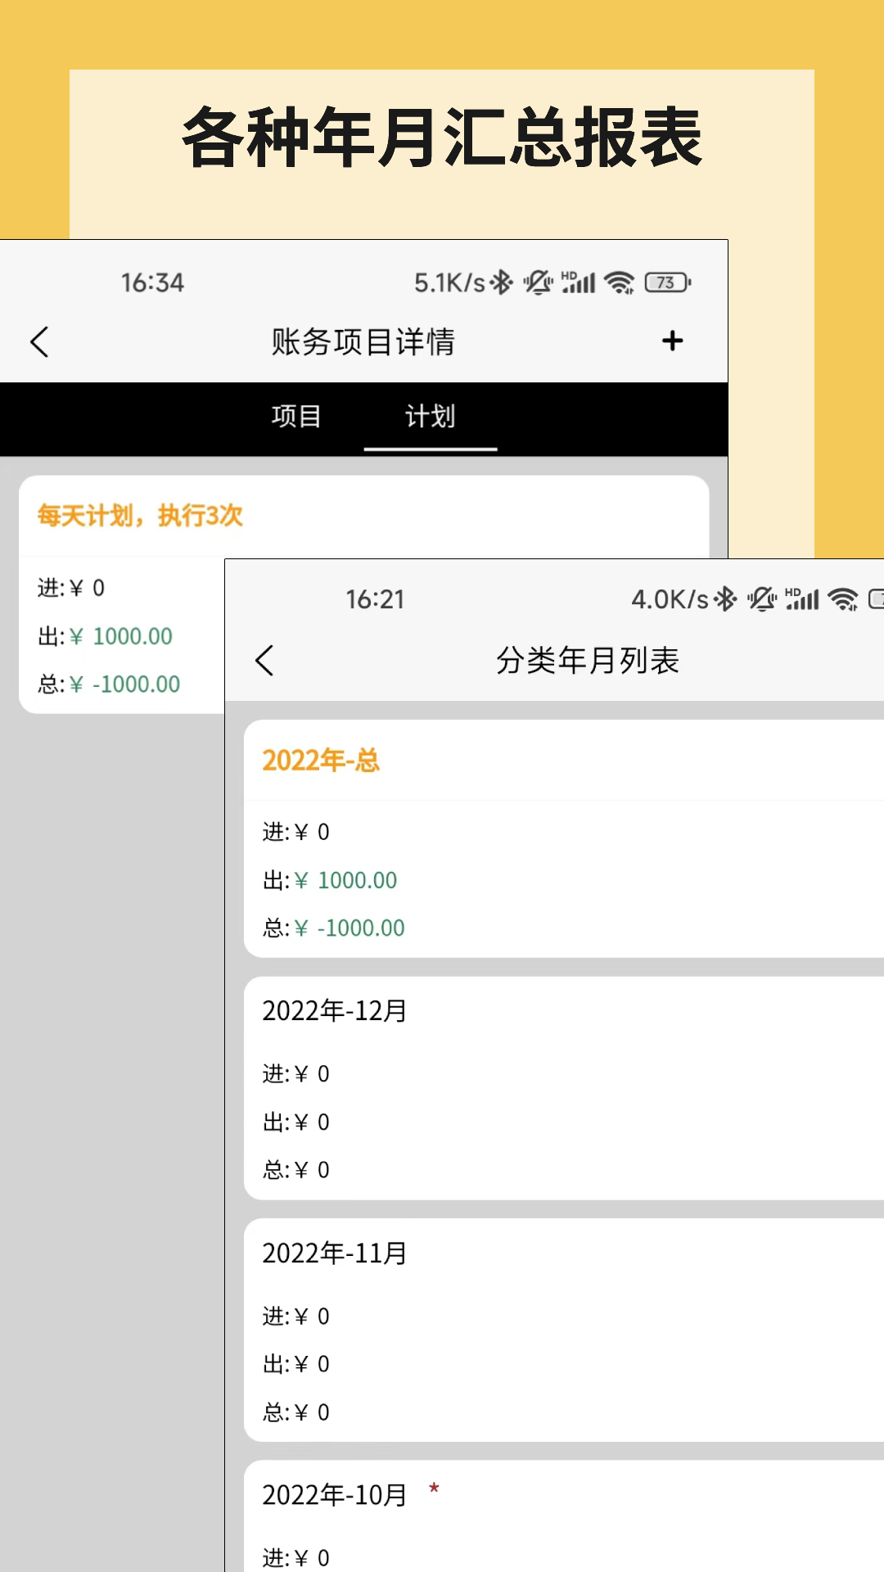
Task: Open the 每天计划，执行3次 plan card
Action: pyautogui.click(x=140, y=516)
